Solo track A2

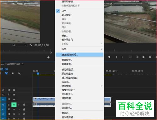19,109
